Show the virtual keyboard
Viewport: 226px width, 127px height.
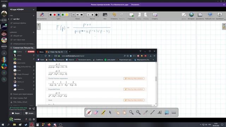174,112
